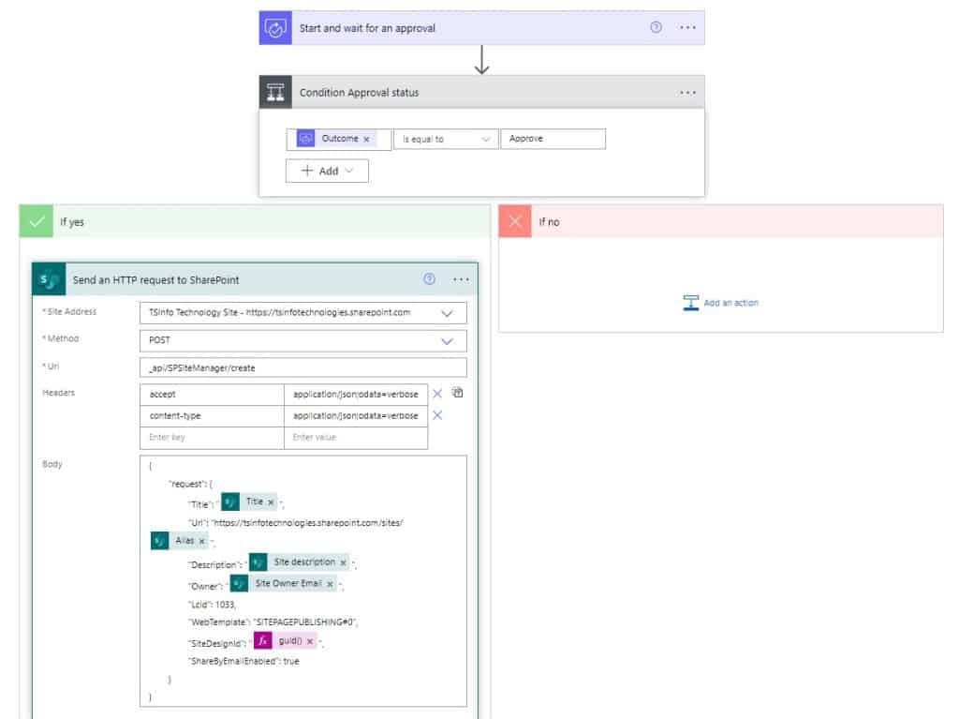The height and width of the screenshot is (719, 959).
Task: Expand the Method POST dropdown
Action: (447, 341)
